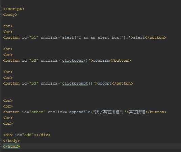Click the underlined clickconf function call

click(x=75, y=61)
